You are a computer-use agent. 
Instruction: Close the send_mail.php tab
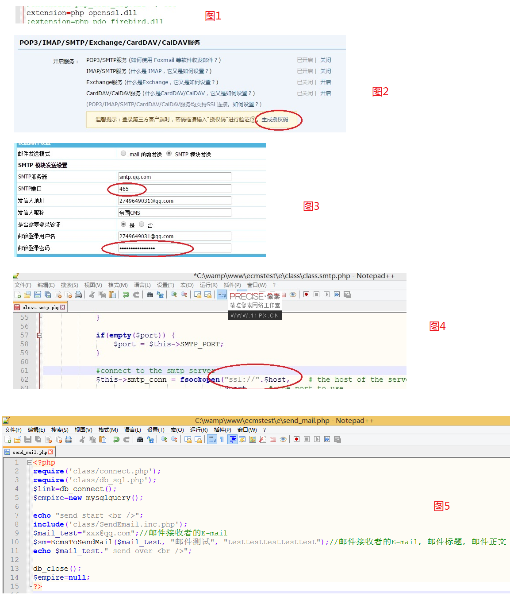[50, 452]
